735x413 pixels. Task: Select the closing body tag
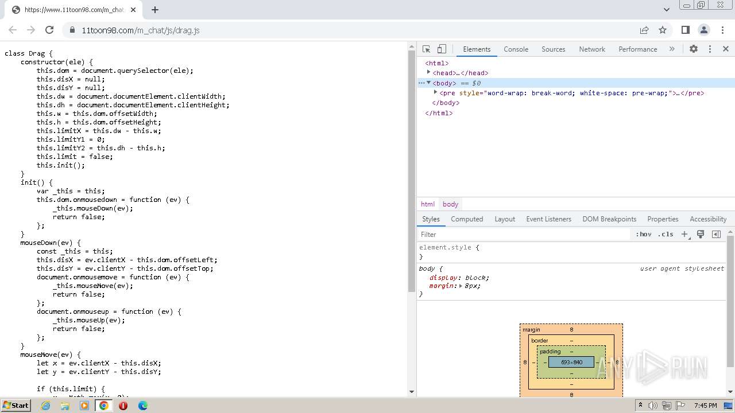446,103
